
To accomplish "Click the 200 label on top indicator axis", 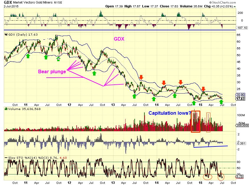I will click(x=240, y=13).
